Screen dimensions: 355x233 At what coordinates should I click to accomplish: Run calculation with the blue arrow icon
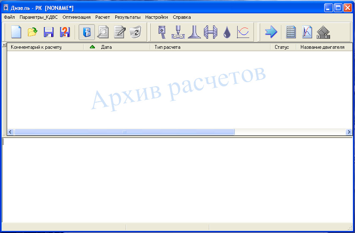click(271, 32)
